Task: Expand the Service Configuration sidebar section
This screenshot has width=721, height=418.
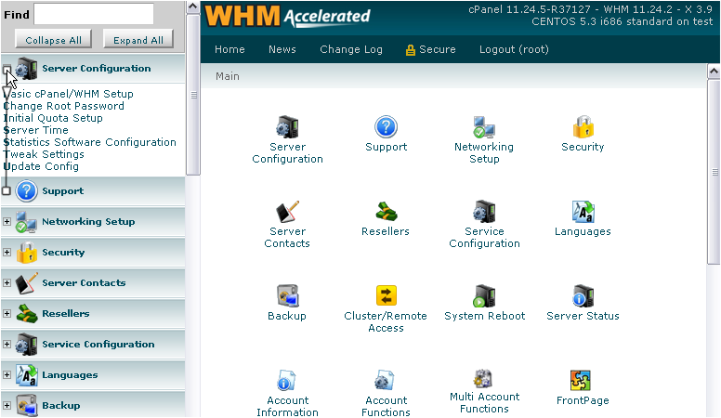Action: pos(7,344)
